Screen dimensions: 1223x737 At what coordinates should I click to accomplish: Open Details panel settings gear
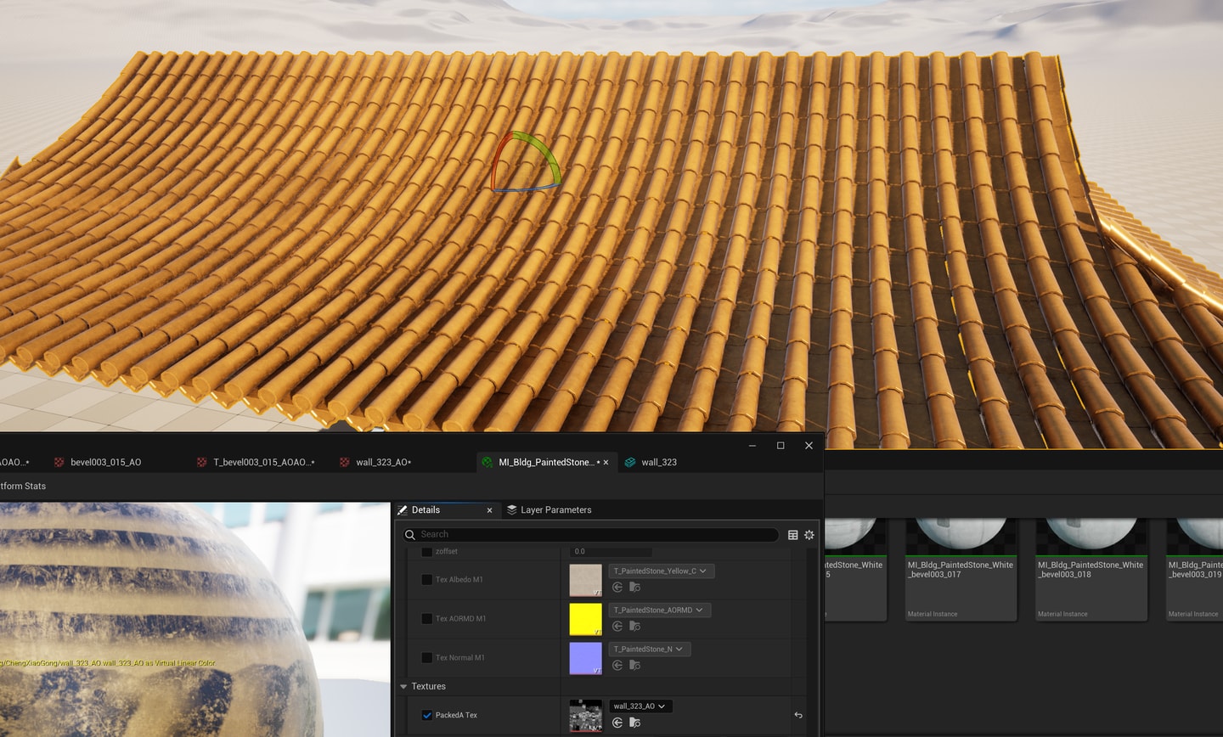(x=809, y=535)
